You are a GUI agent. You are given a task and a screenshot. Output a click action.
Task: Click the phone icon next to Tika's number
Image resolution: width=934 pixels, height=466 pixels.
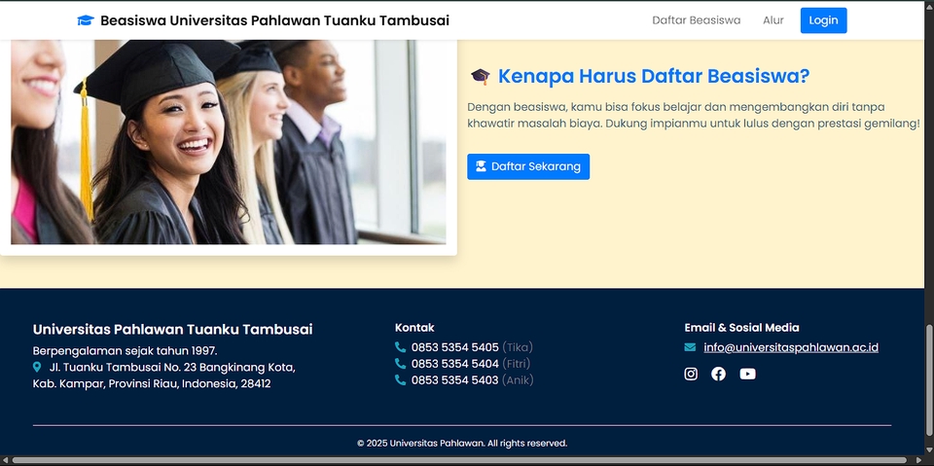pos(400,347)
